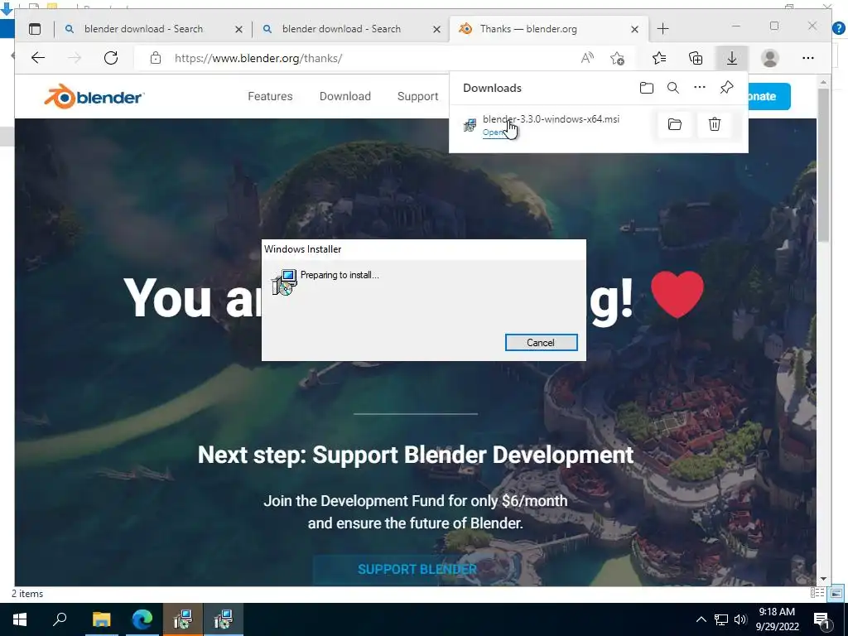Click the padlock site info icon
Screen dimensions: 848x636
tap(156, 58)
